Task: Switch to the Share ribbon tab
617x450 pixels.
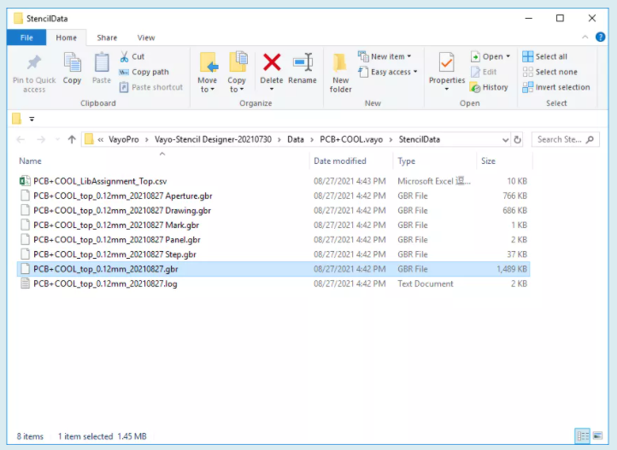Action: (x=107, y=38)
